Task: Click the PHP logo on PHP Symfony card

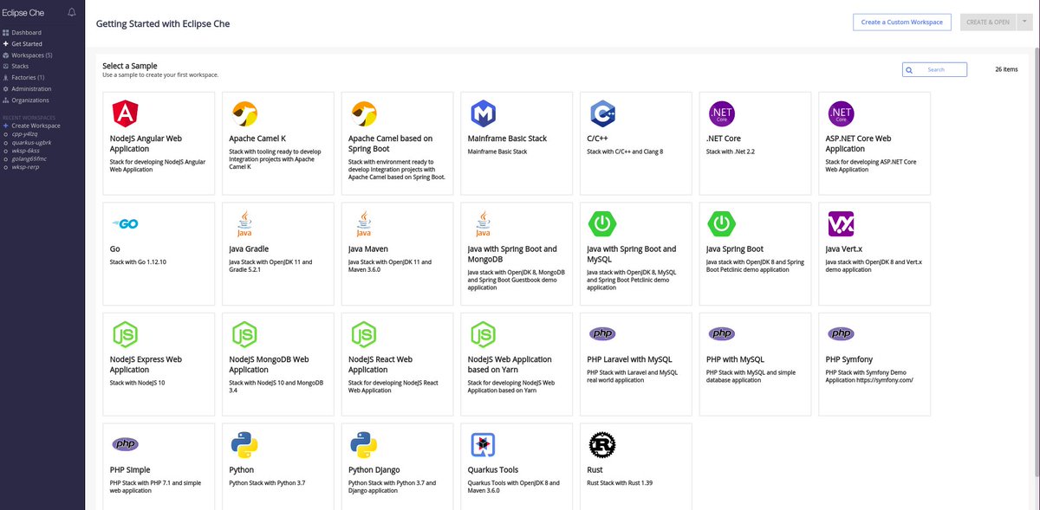Action: point(841,333)
